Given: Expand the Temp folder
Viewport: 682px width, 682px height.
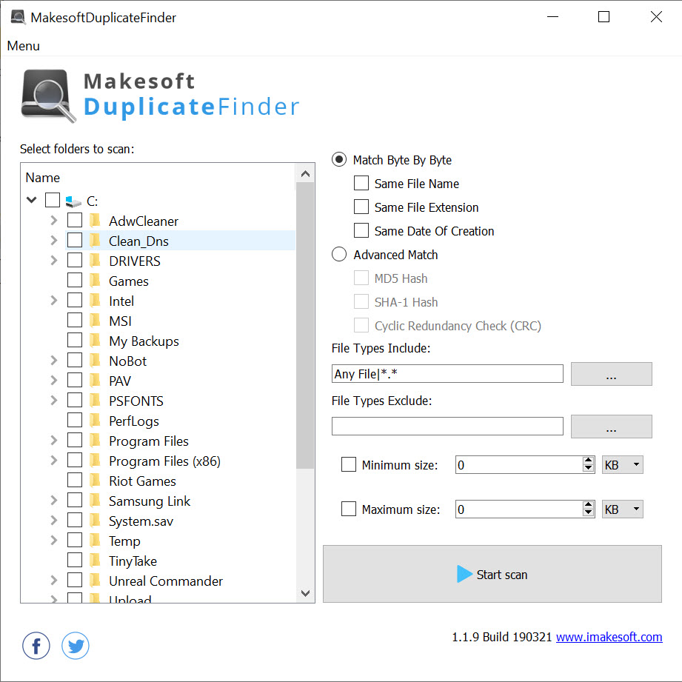Looking at the screenshot, I should point(53,541).
